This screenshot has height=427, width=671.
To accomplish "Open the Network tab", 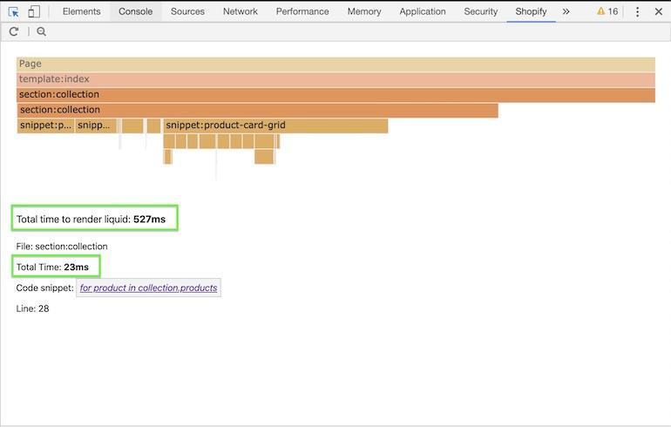I will (240, 11).
